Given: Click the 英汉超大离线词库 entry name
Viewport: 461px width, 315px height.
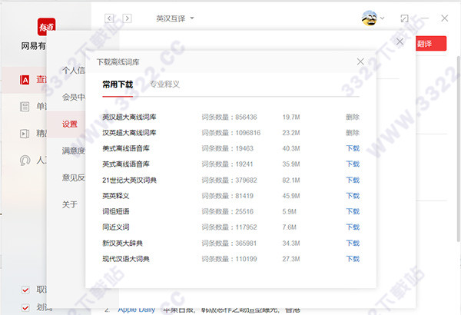Looking at the screenshot, I should point(129,117).
